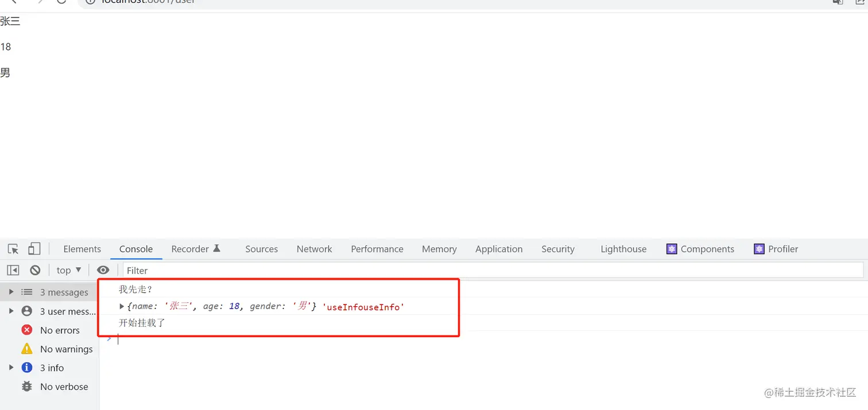Open the Performance tab
The width and height of the screenshot is (868, 410).
tap(377, 249)
